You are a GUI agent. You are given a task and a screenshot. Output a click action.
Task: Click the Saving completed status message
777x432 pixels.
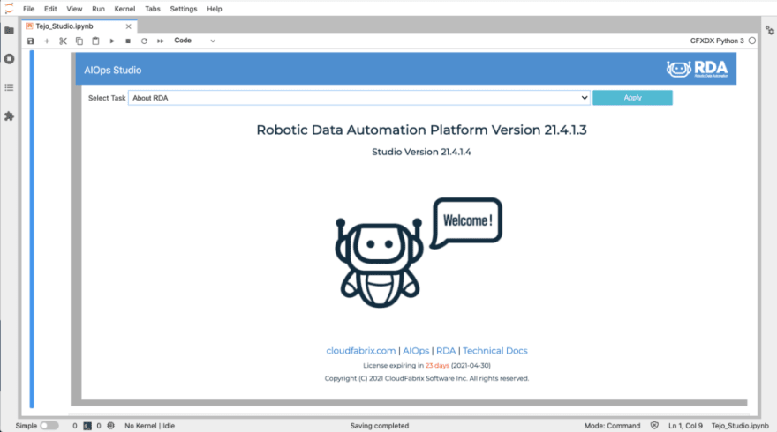[x=380, y=426]
